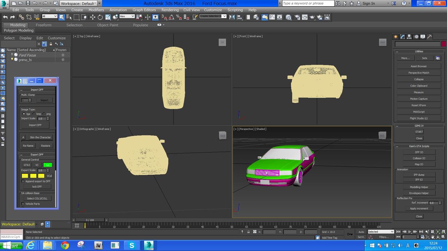Enable Append export to DFF checkbox
The height and width of the screenshot is (251, 447).
pos(23,181)
